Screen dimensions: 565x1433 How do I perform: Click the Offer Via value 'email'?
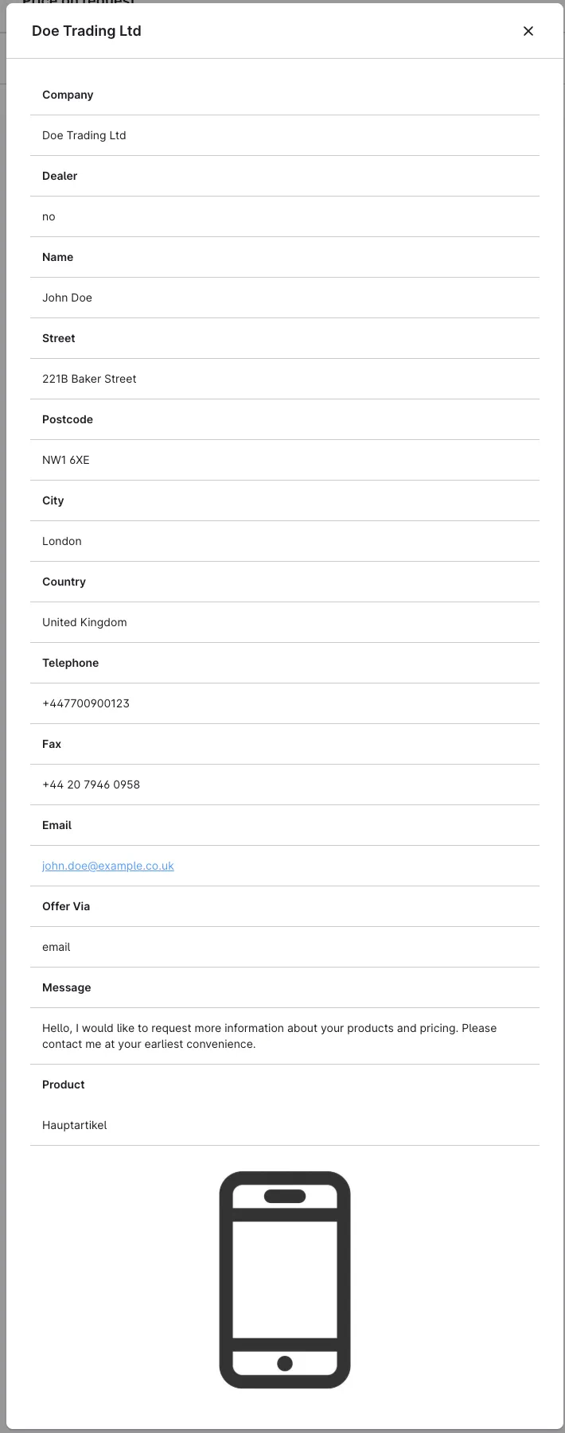[x=56, y=947]
